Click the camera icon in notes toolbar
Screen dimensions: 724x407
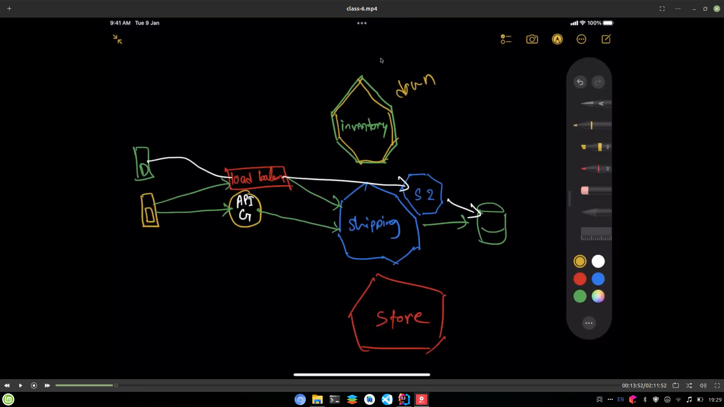(x=532, y=39)
